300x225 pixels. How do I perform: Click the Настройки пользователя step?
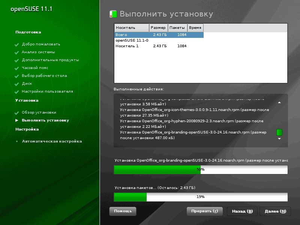(48, 91)
